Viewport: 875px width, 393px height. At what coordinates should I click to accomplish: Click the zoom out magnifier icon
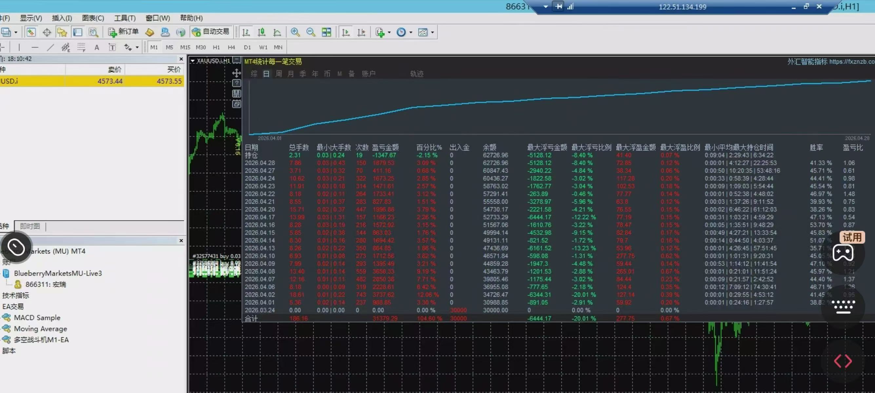[x=310, y=32]
